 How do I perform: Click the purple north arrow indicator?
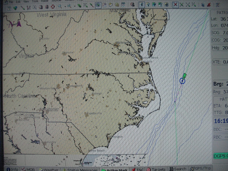[19, 24]
